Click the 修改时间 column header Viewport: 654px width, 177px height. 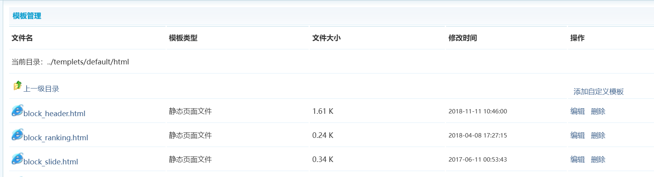coord(463,38)
